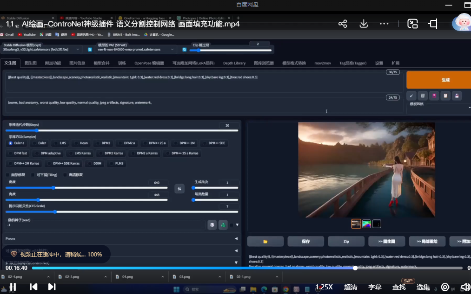Expand the extra seed options triangle

pos(237,225)
